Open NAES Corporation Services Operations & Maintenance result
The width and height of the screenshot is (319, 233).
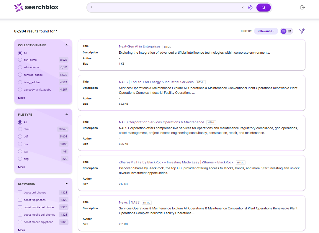tap(161, 122)
